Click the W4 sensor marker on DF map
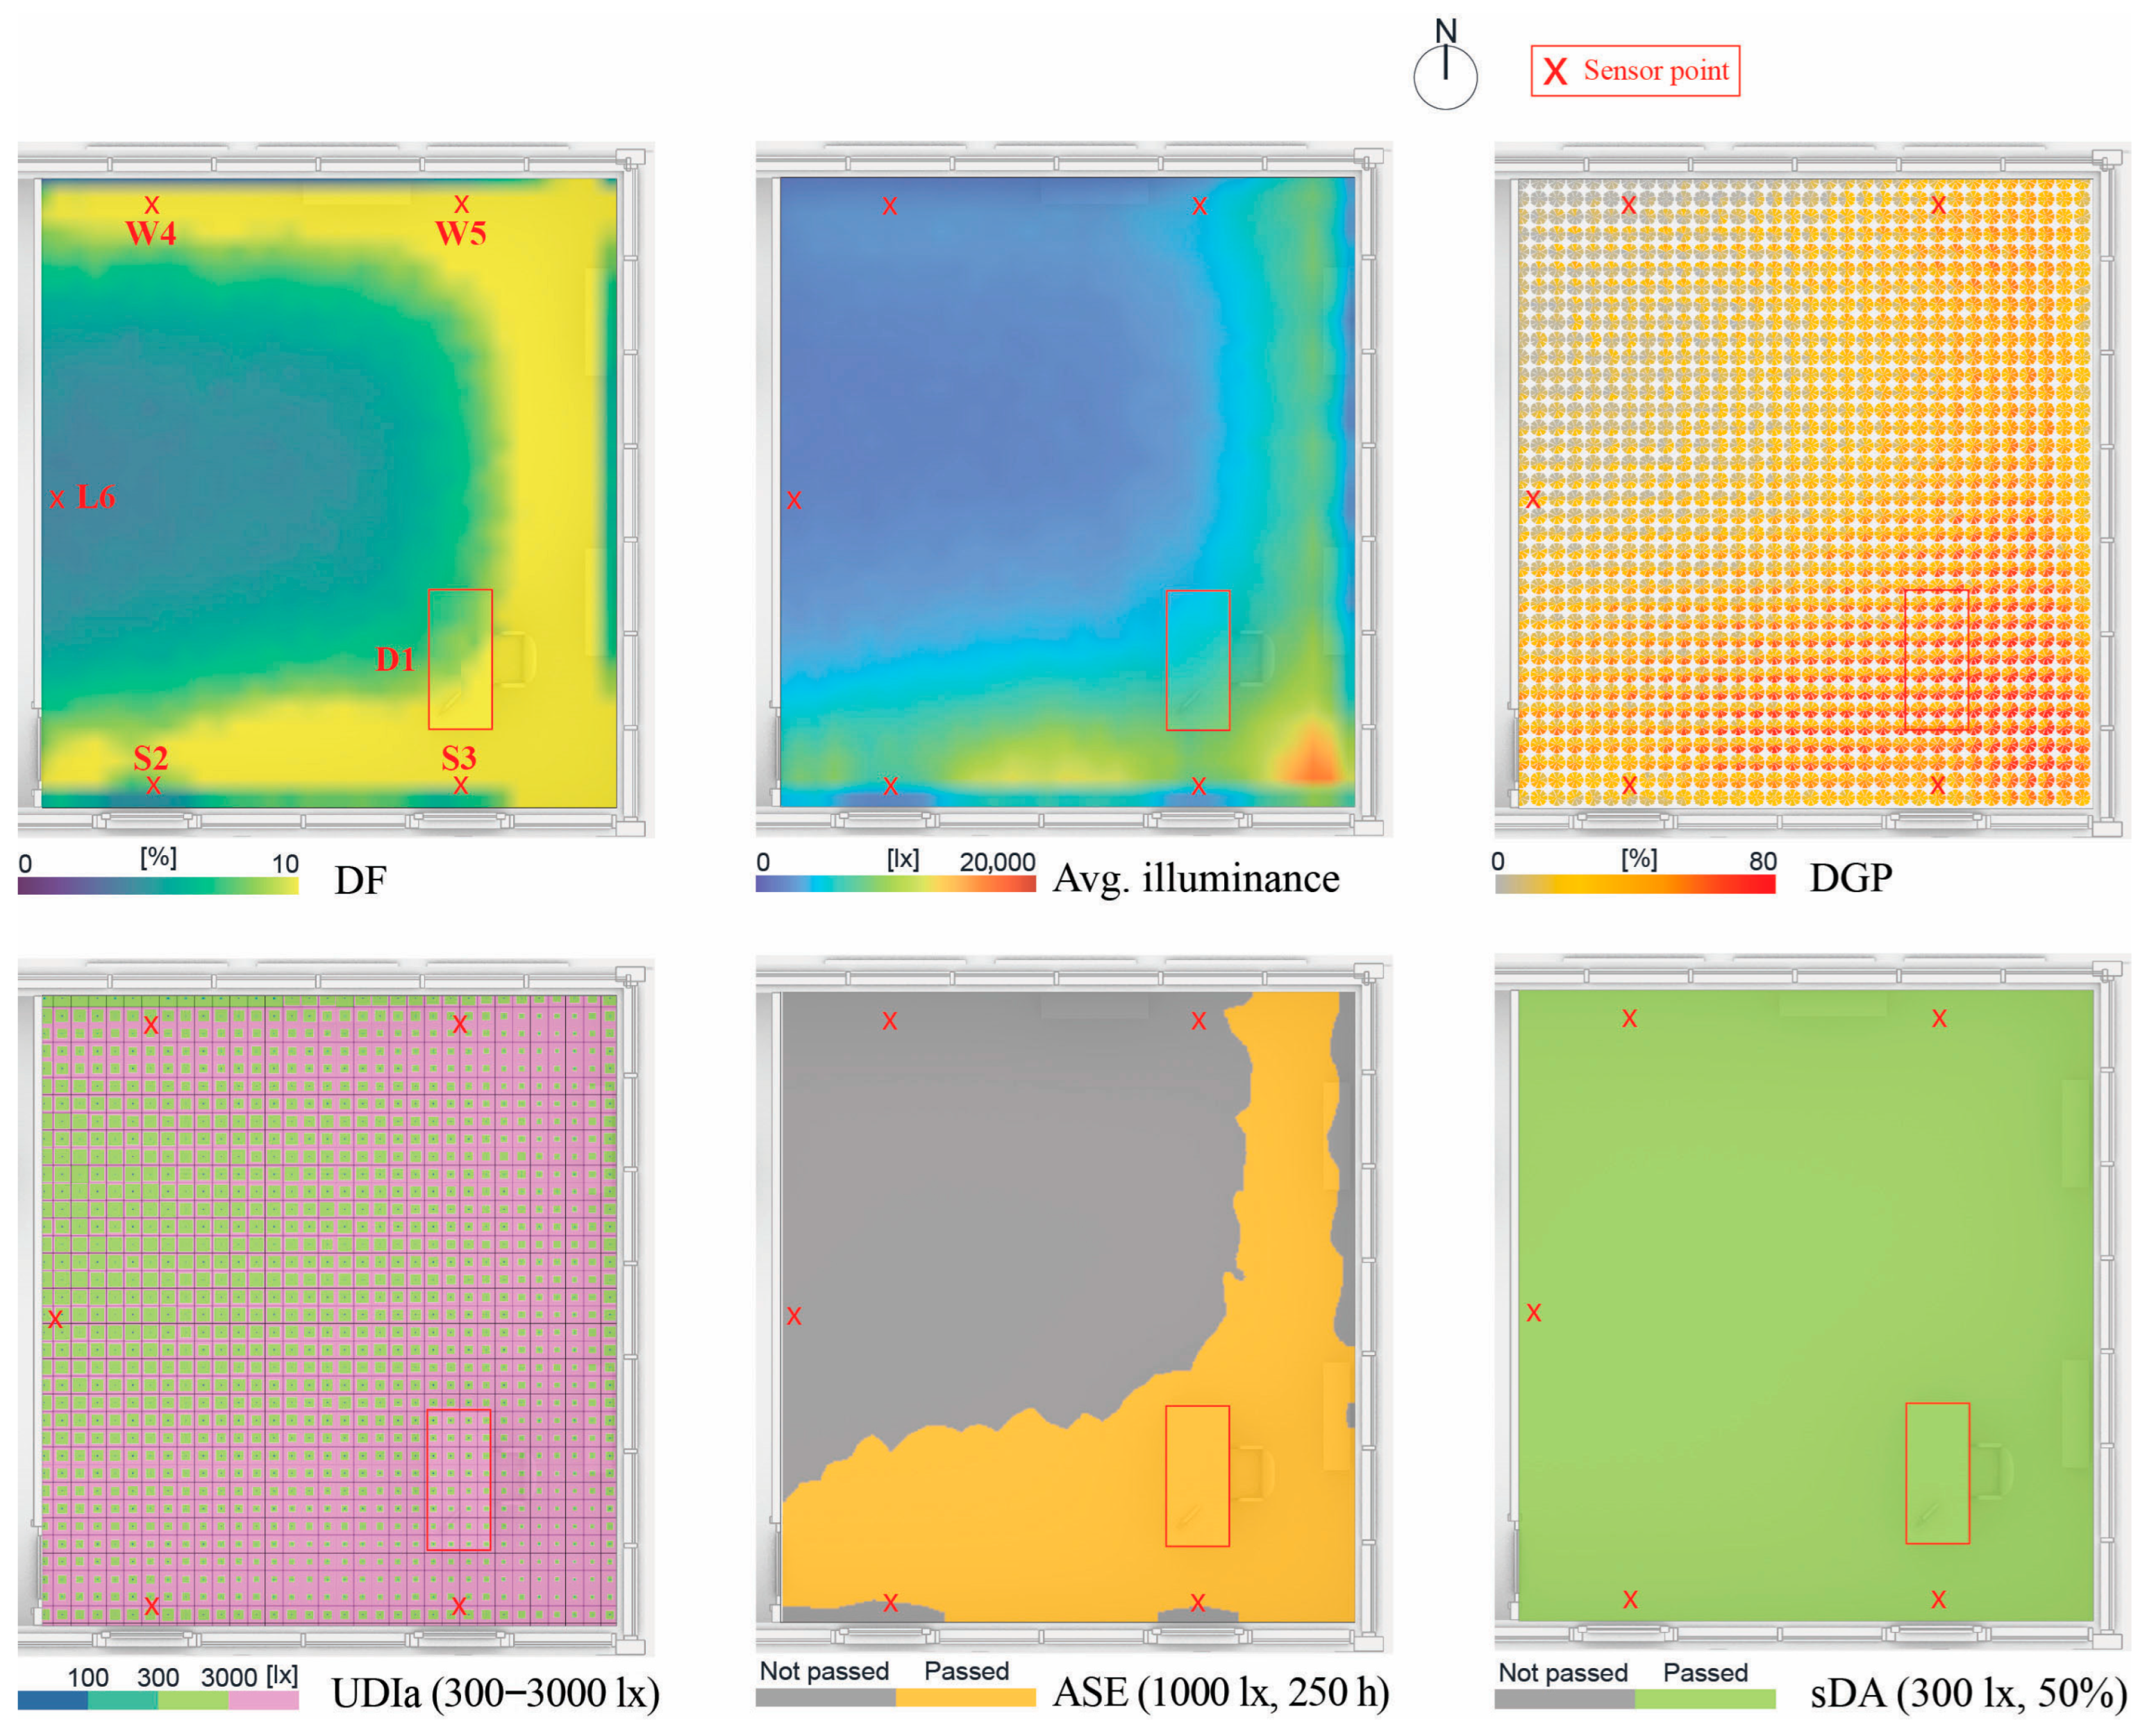 click(152, 205)
